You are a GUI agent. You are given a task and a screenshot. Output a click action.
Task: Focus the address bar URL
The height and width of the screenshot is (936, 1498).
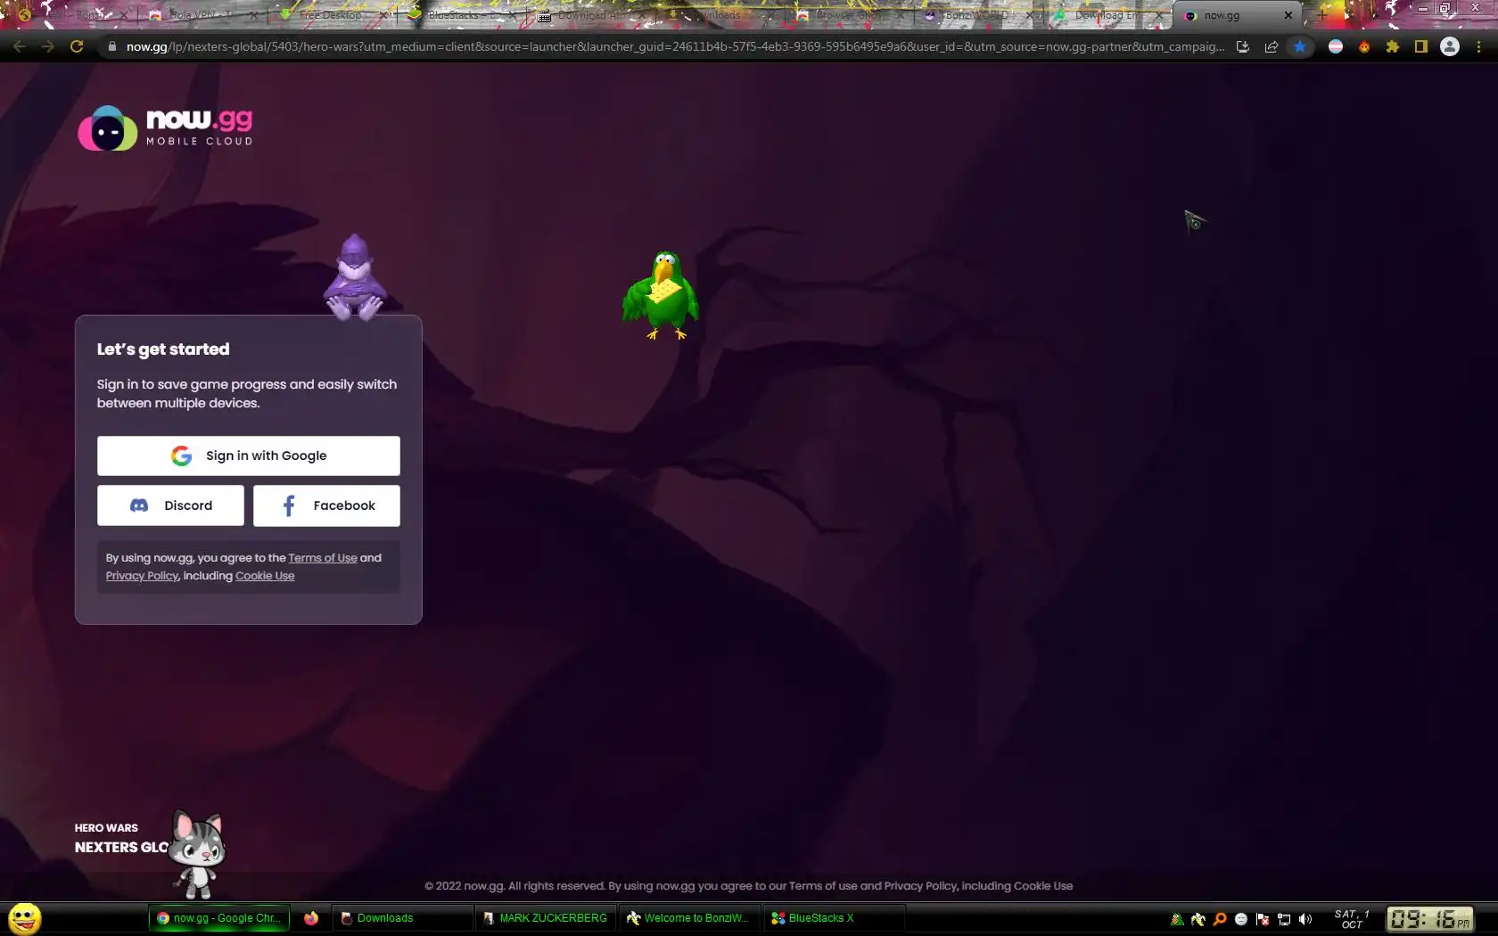(x=675, y=46)
